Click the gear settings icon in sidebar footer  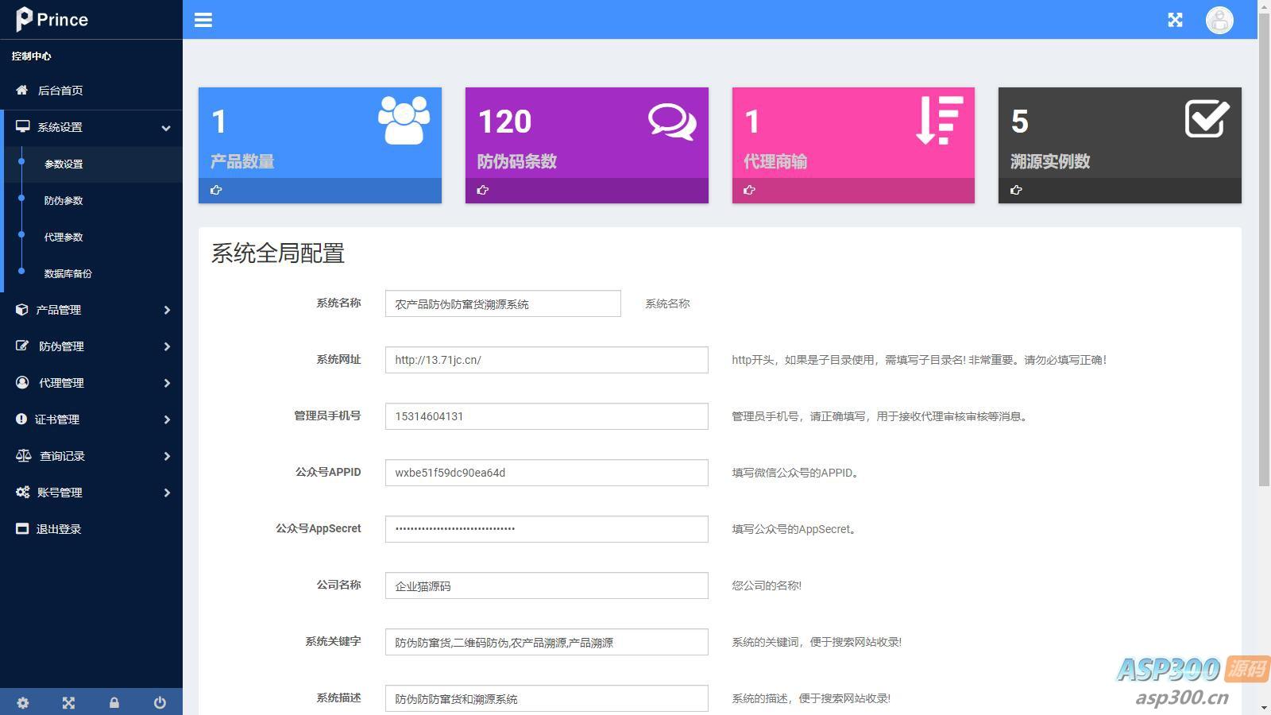click(23, 702)
